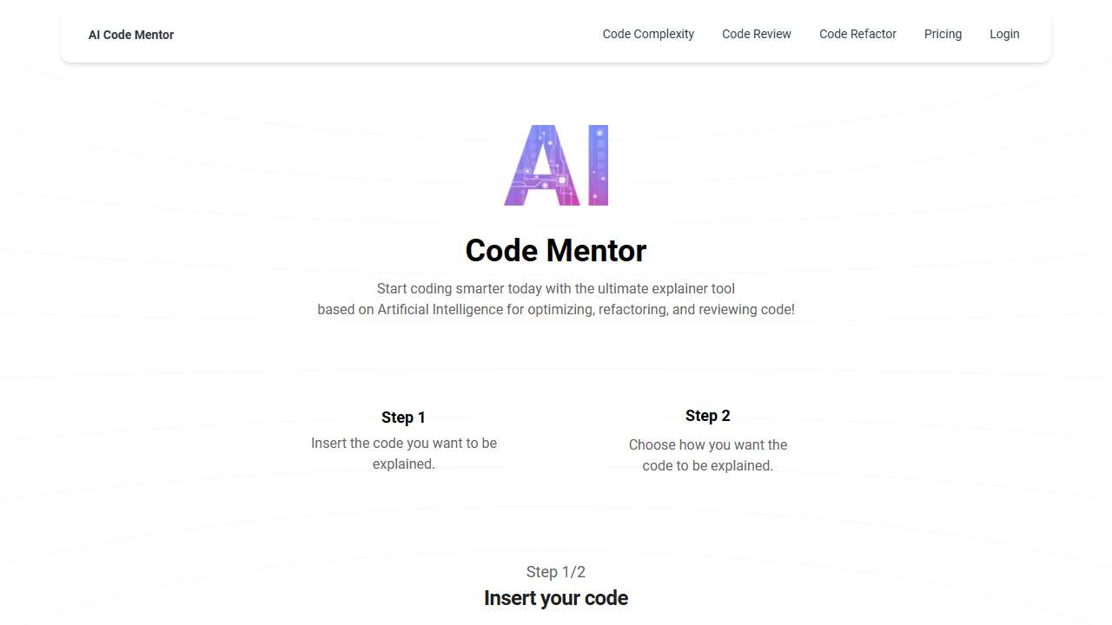Screen dimensions: 1112x625
Task: Open the Code Review section
Action: click(756, 34)
